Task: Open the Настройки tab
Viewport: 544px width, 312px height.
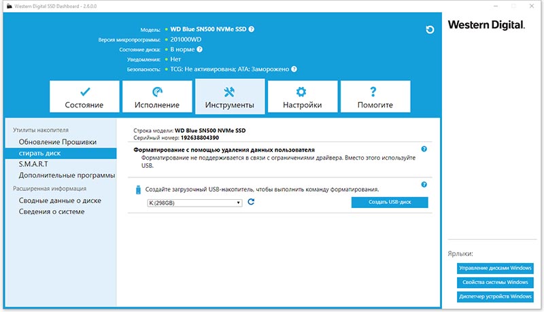Action: pyautogui.click(x=303, y=97)
